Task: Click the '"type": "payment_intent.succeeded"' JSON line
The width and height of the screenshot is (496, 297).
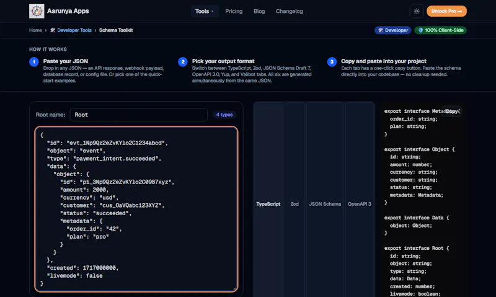Action: [x=104, y=159]
